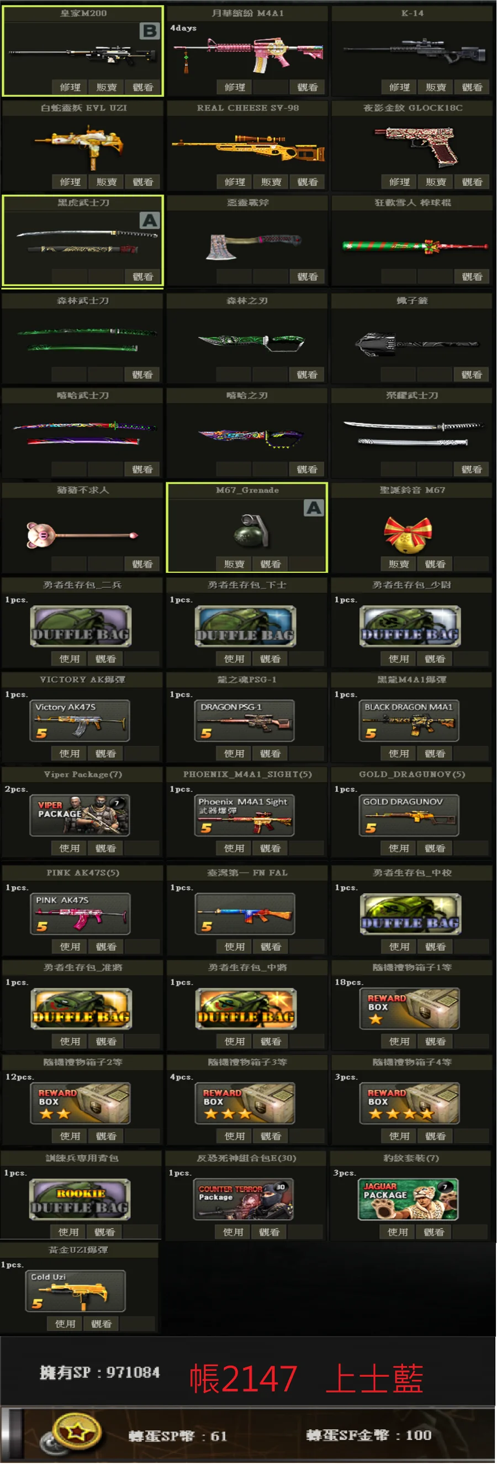This screenshot has width=497, height=1464.
Task: Click the Viper Package item icon
Action: (x=80, y=815)
